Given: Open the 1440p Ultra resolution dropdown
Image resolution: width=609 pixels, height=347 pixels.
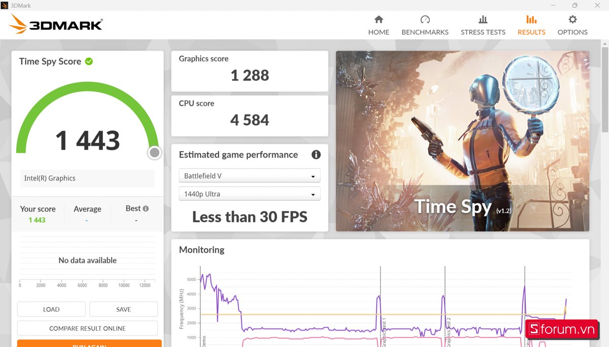Looking at the screenshot, I should pos(250,194).
